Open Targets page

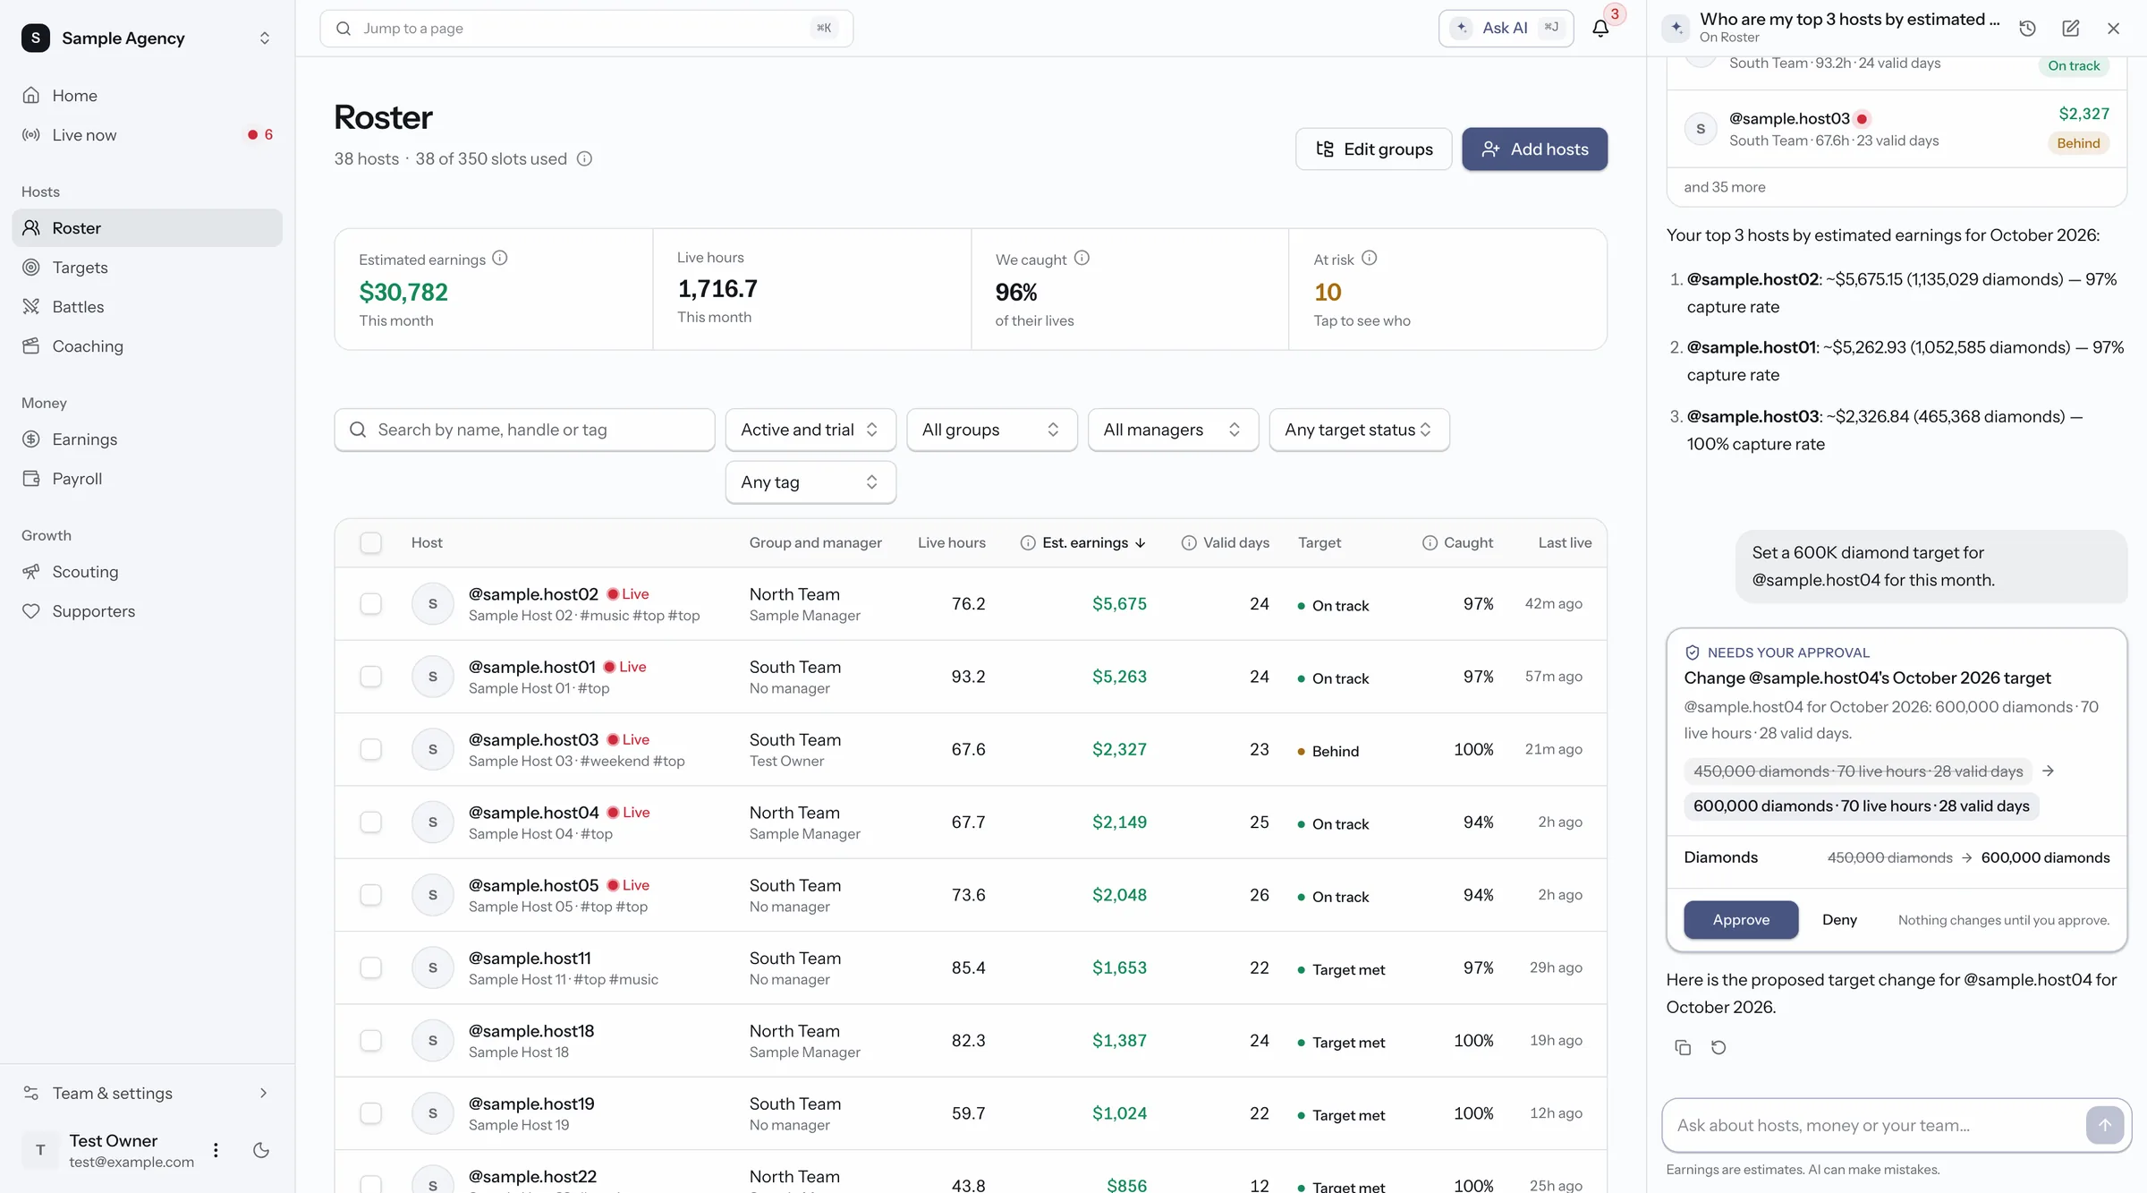(x=147, y=268)
